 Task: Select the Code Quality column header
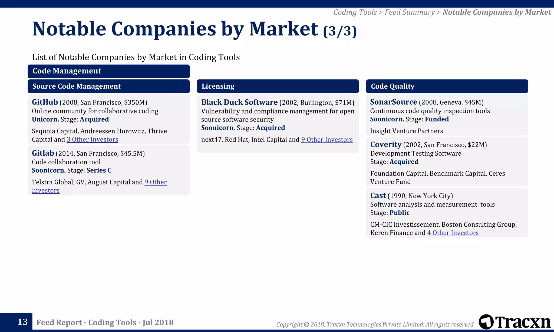point(447,86)
